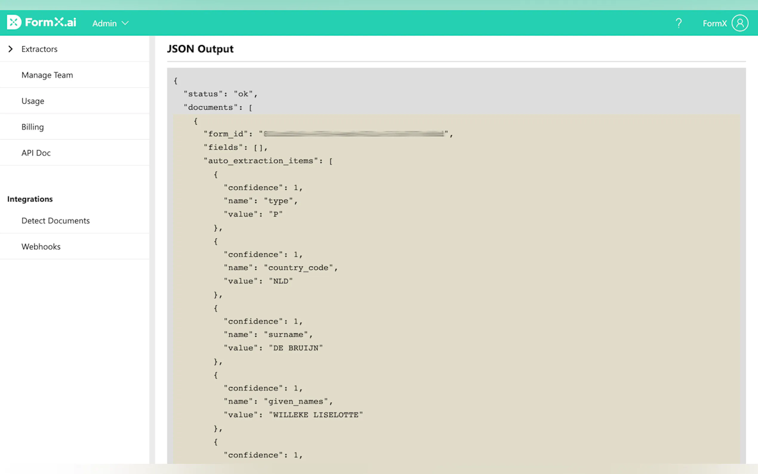758x474 pixels.
Task: Click the "NLD" country code value
Action: (x=281, y=281)
